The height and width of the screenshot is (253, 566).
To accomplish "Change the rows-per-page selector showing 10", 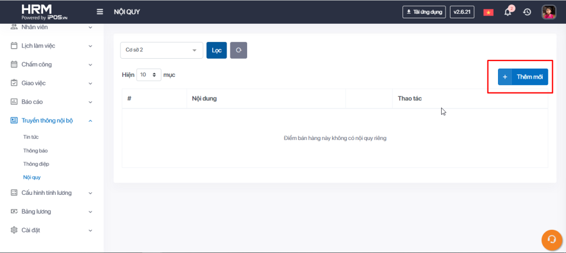I will pos(148,74).
